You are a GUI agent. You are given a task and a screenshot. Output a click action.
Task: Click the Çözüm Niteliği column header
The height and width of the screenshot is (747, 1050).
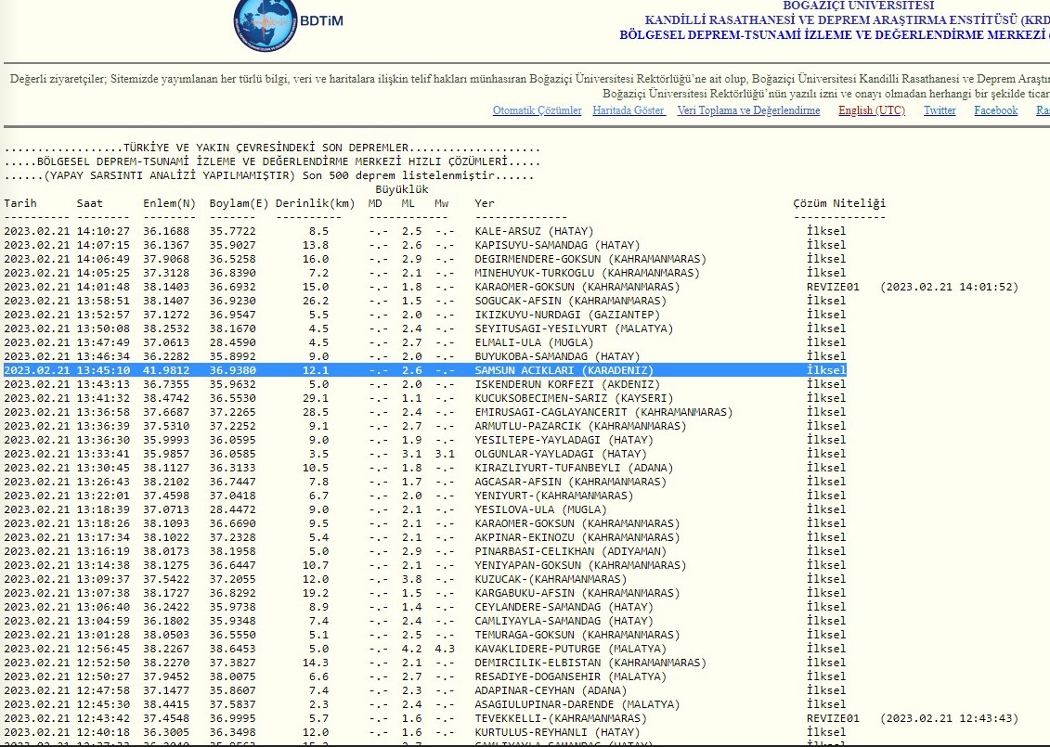point(839,203)
